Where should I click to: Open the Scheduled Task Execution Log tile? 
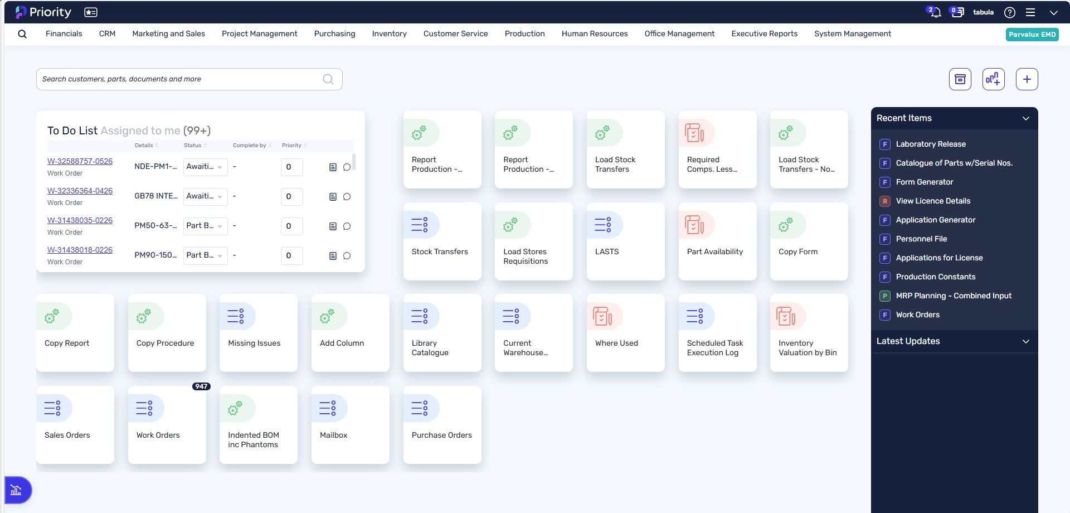point(718,333)
